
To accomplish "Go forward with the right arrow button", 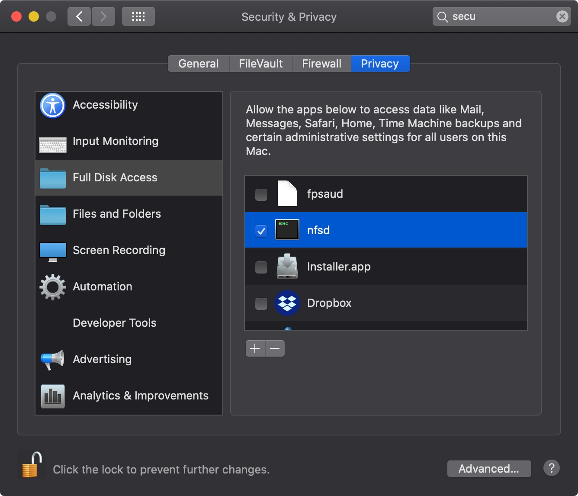I will [x=103, y=16].
